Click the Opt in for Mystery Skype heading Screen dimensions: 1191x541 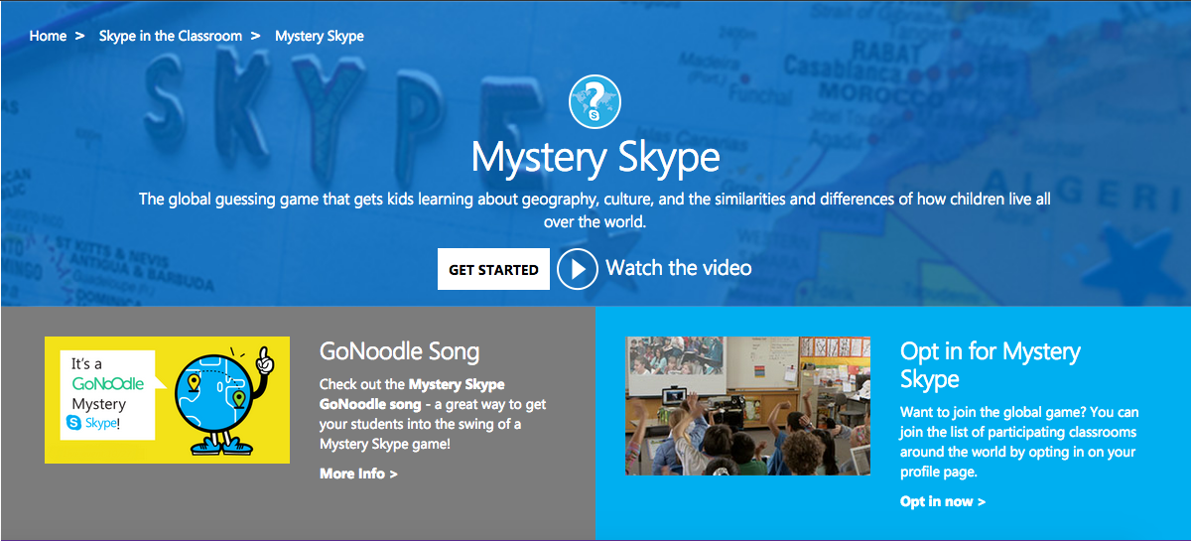tap(991, 364)
